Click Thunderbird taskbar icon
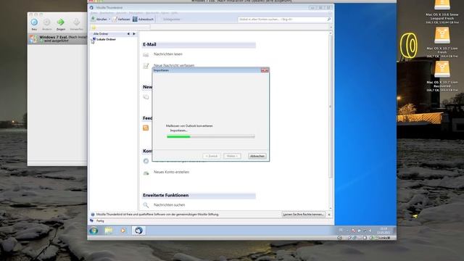This screenshot has width=464, height=261. pos(138,231)
